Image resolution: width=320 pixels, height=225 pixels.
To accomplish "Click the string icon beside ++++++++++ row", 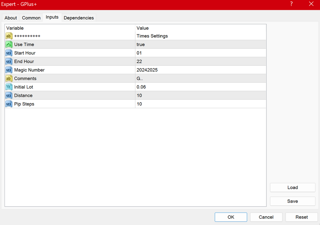I will [x=9, y=36].
